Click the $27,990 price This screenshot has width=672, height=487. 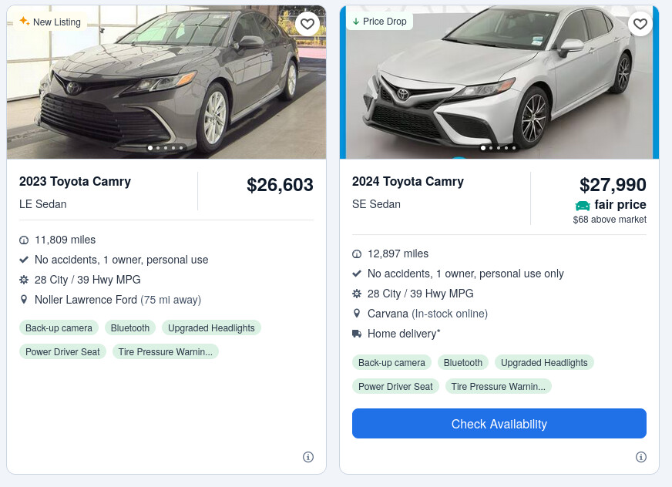tap(613, 185)
